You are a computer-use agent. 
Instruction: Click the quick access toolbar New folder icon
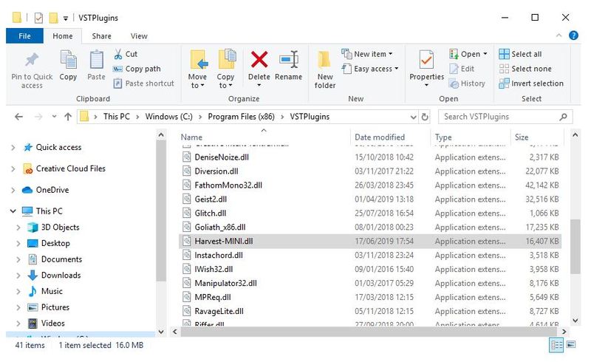coord(54,18)
